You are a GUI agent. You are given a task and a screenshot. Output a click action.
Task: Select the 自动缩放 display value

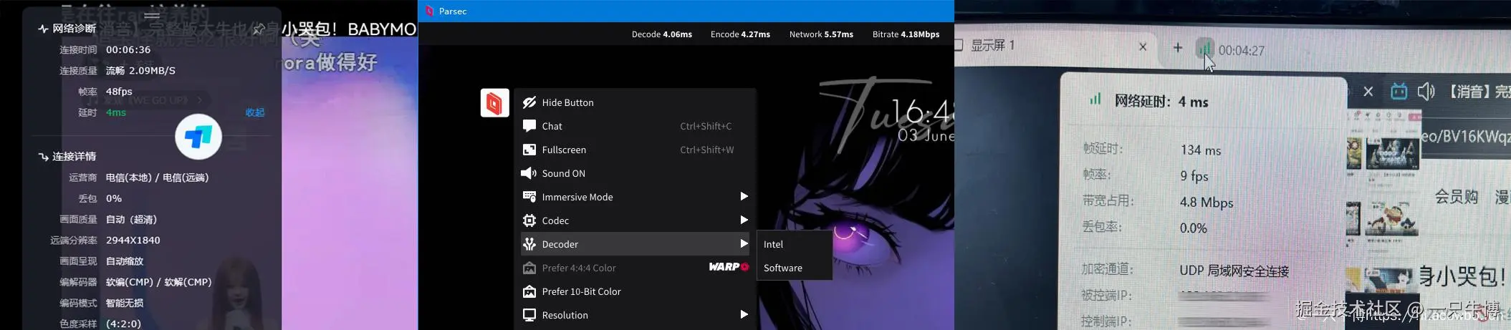point(125,261)
